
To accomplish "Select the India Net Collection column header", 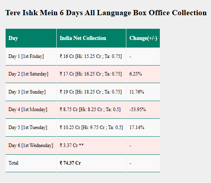I will pos(91,38).
